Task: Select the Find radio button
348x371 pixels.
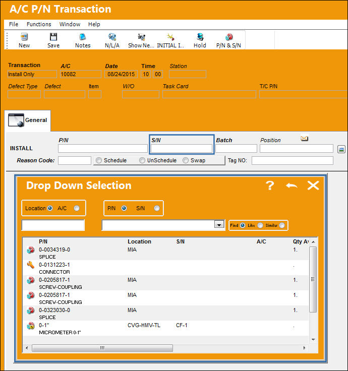Action: 243,225
